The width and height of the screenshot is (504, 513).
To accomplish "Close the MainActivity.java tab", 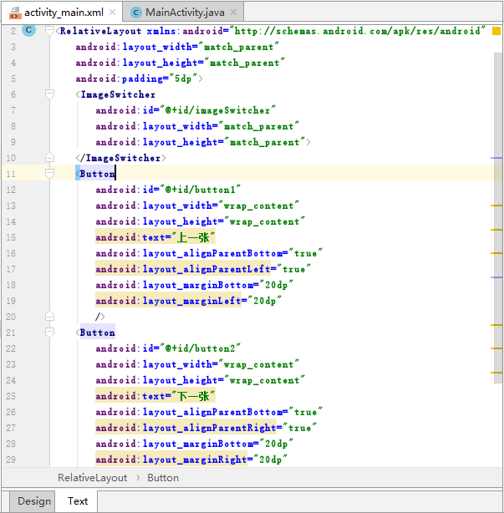I will coord(233,13).
